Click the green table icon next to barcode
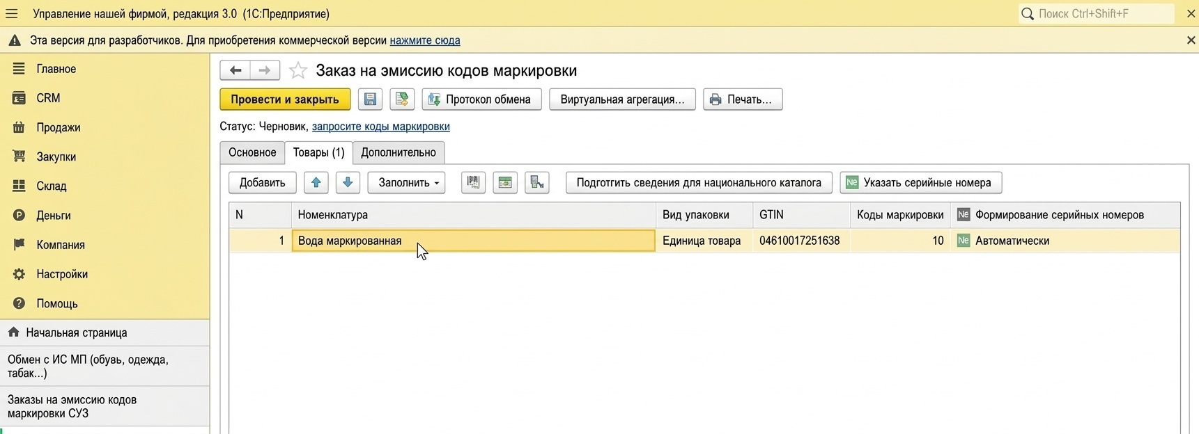The image size is (1199, 434). point(505,182)
